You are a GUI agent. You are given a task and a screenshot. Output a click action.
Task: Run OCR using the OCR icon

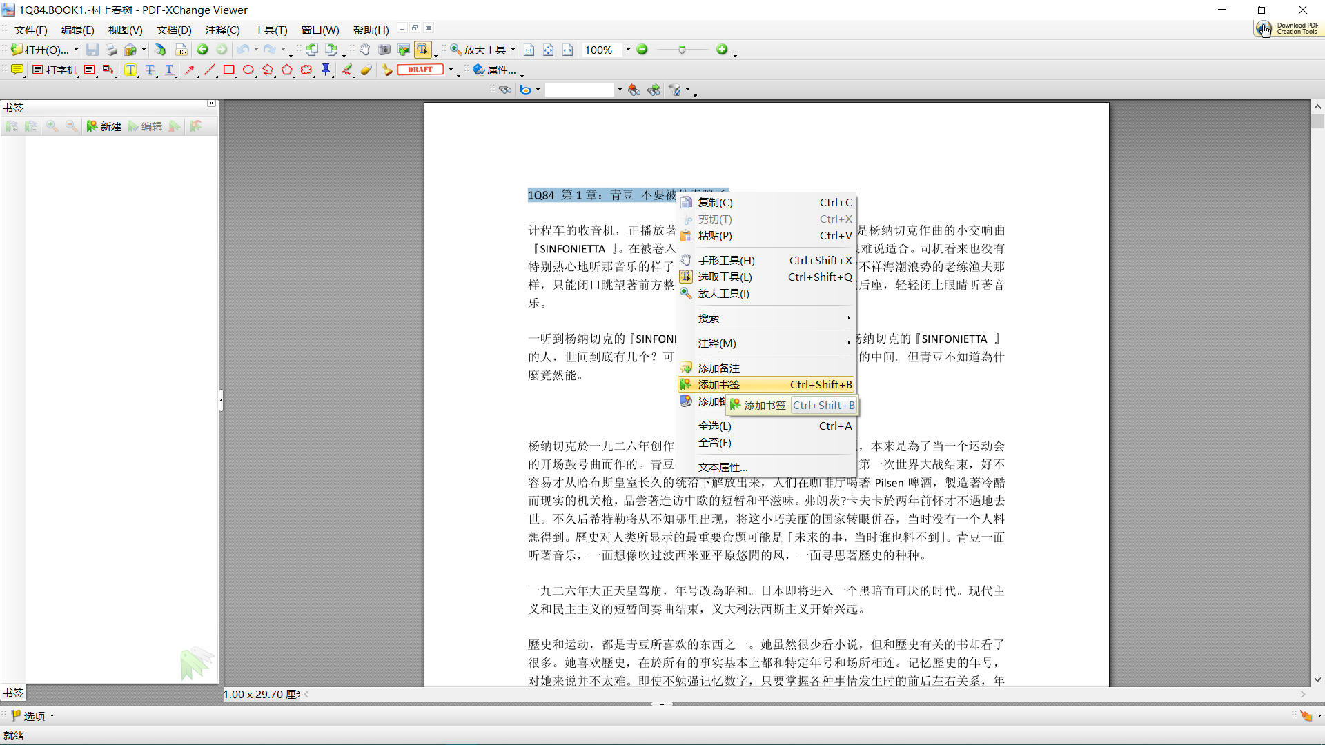pyautogui.click(x=181, y=50)
